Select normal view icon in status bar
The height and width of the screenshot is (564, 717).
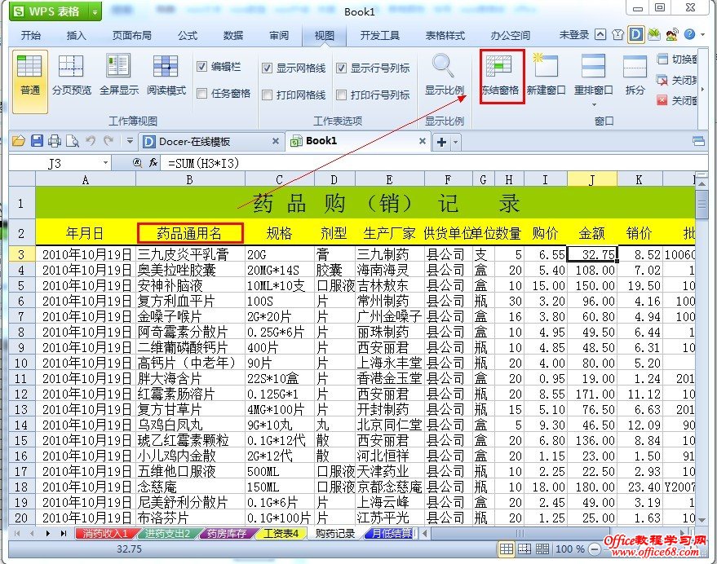pyautogui.click(x=507, y=549)
